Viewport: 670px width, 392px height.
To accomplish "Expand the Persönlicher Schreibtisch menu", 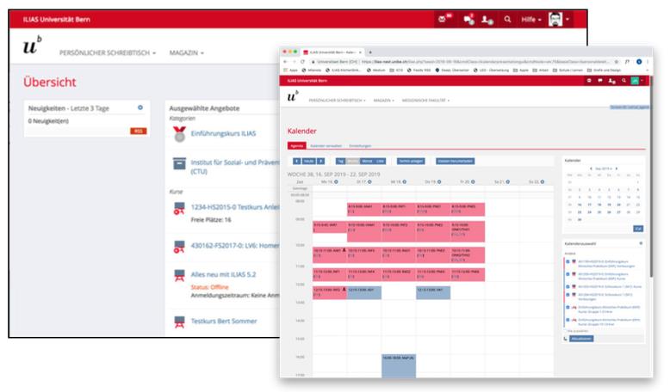I will click(108, 53).
